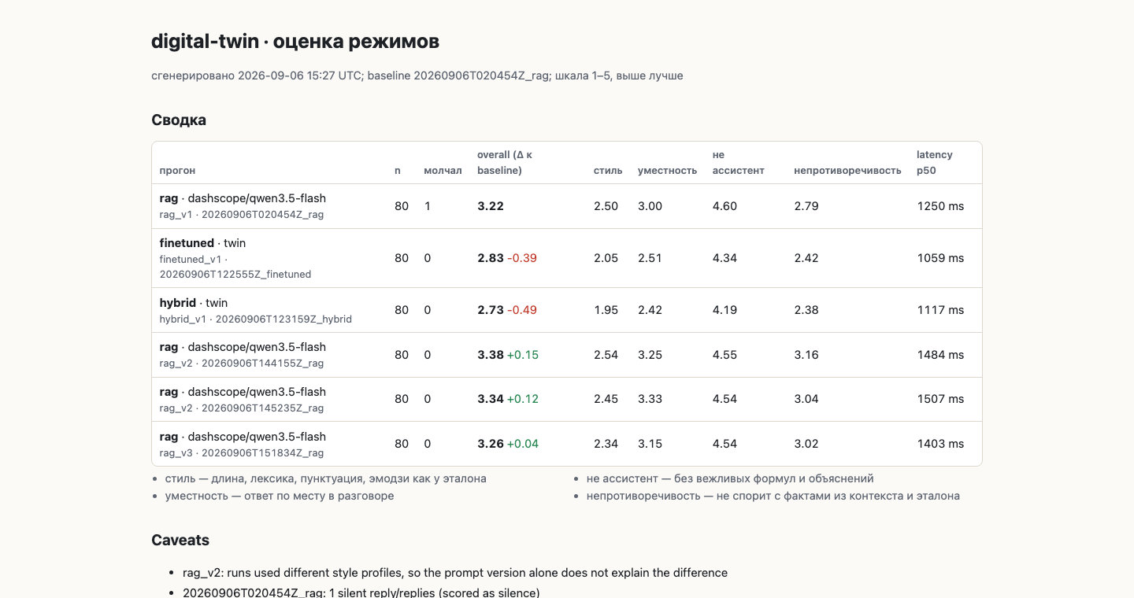Click the overall score "3.22"

coord(491,206)
